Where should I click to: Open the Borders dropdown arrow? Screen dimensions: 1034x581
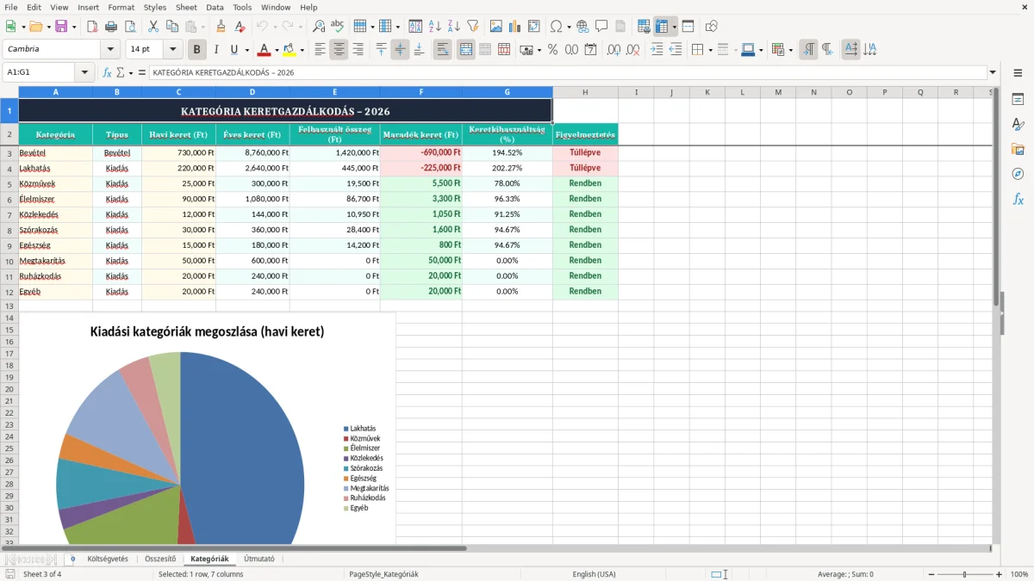click(x=713, y=50)
